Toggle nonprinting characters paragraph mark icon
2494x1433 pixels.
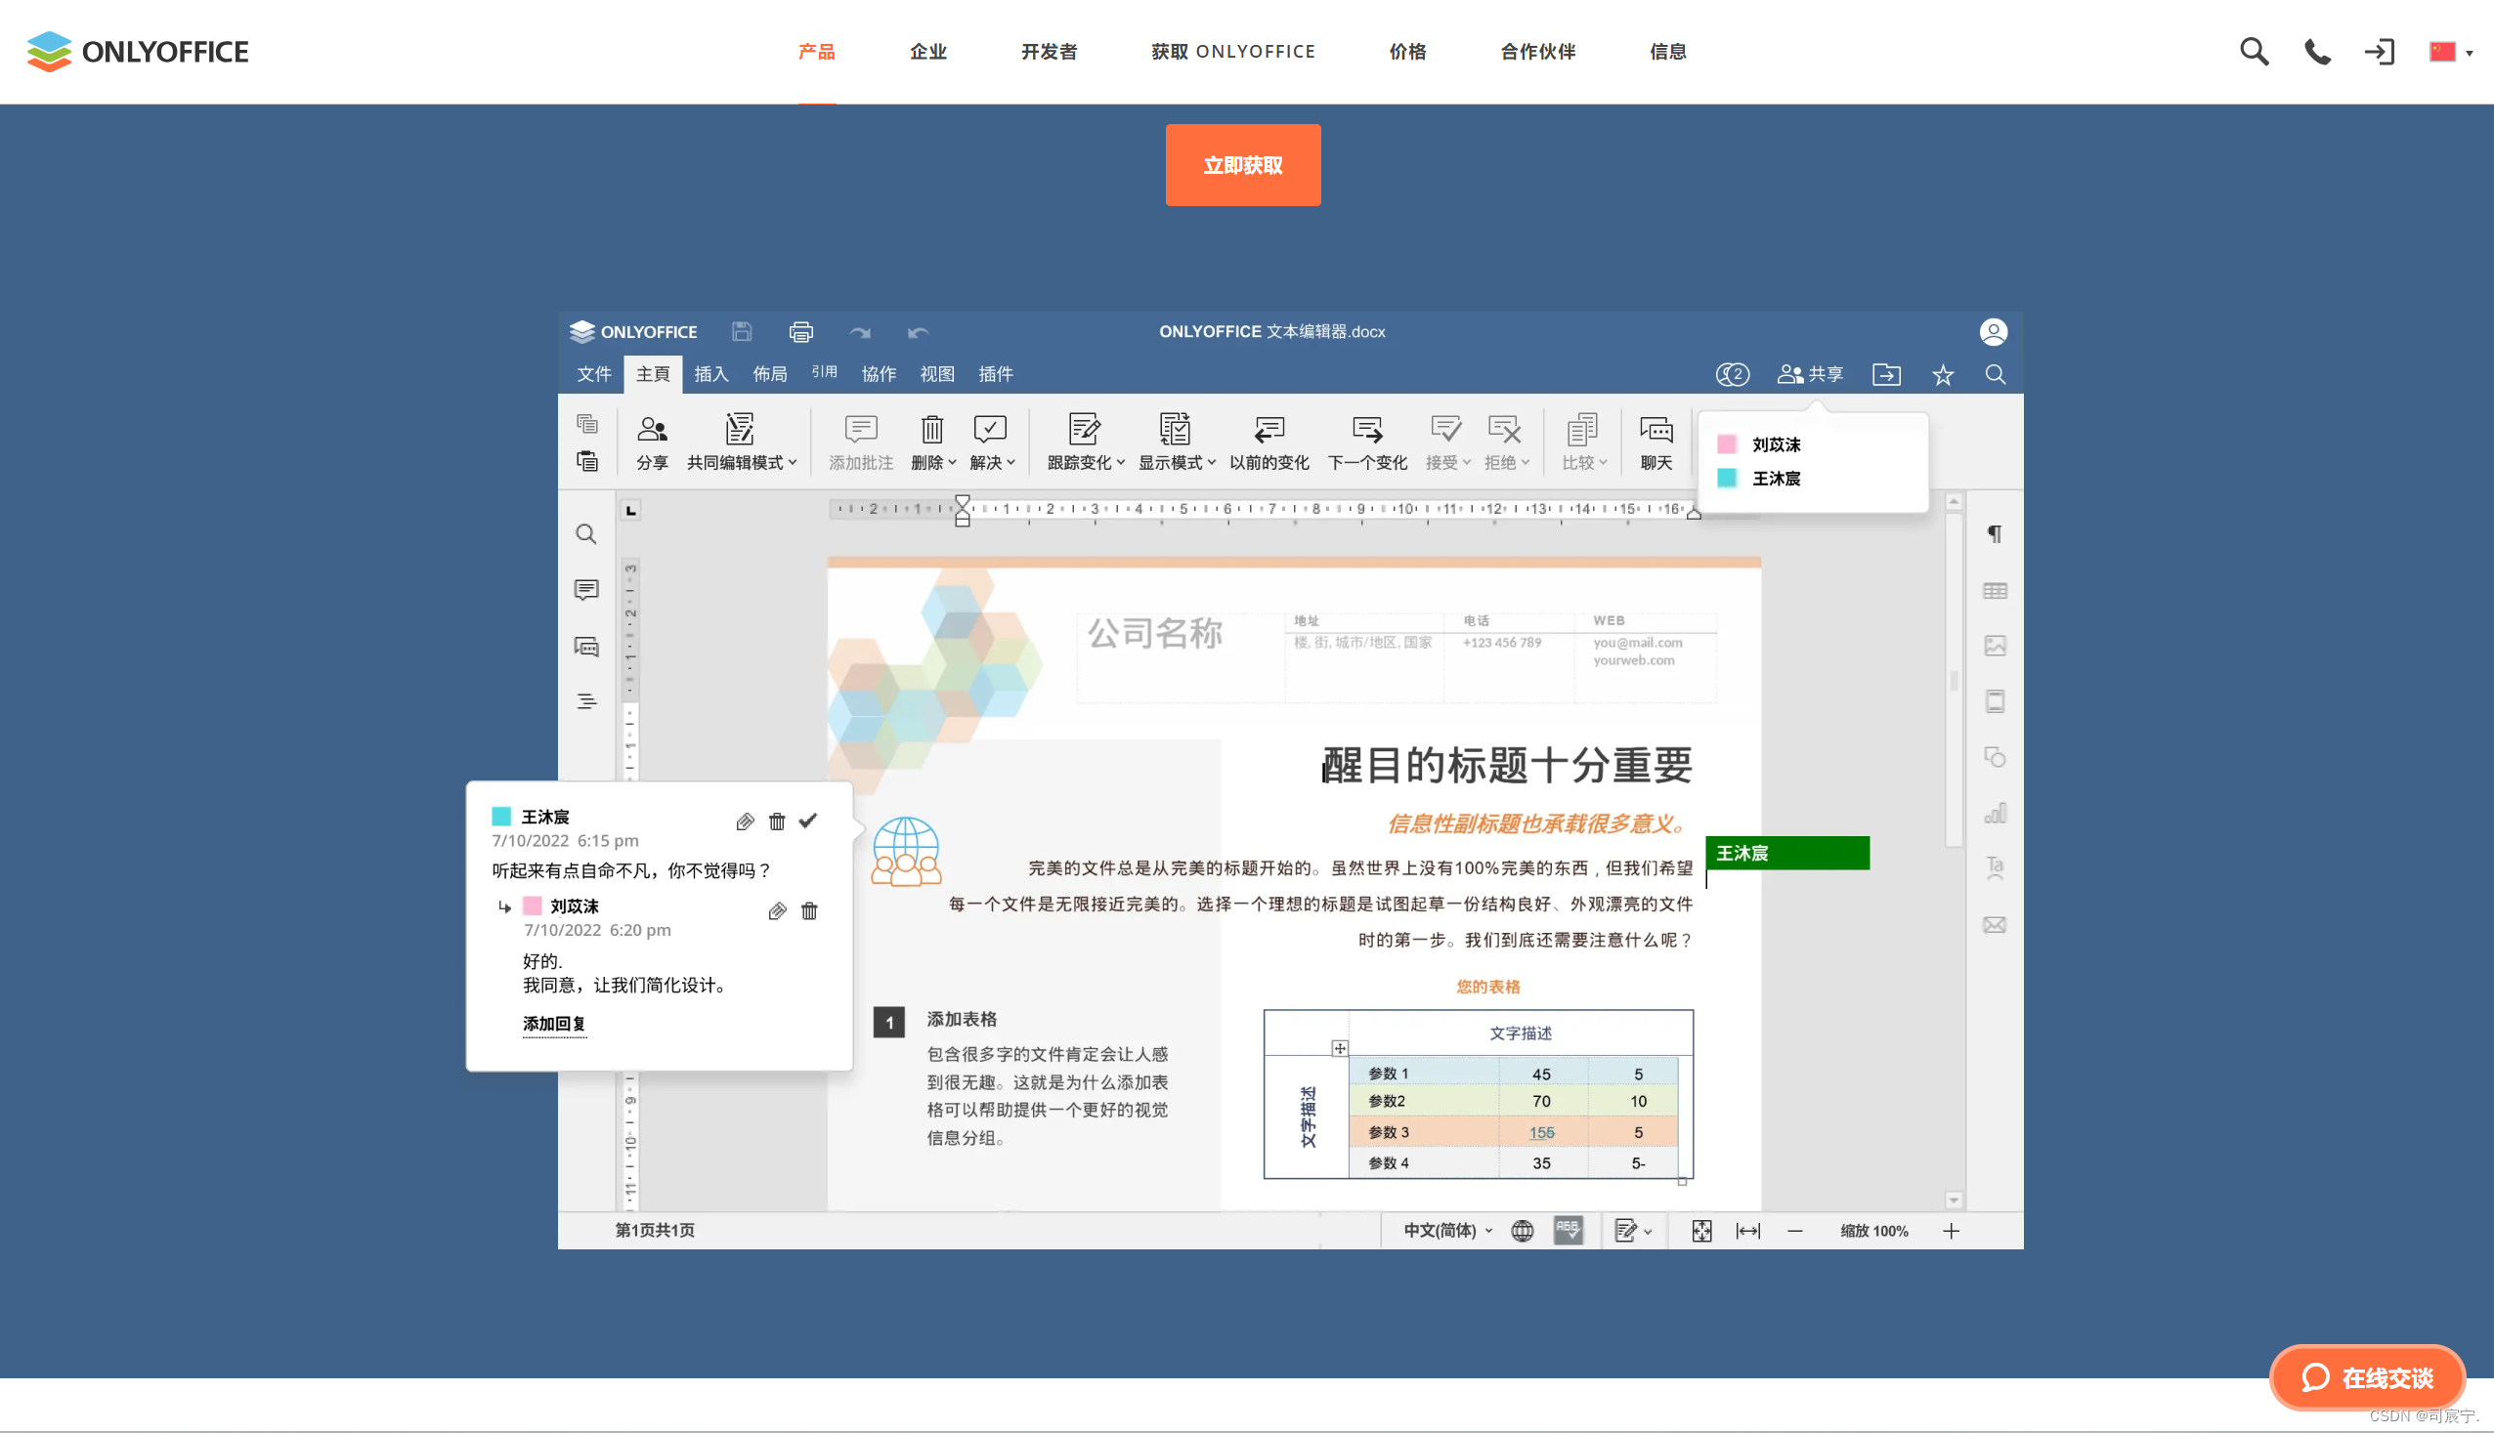[x=1995, y=534]
